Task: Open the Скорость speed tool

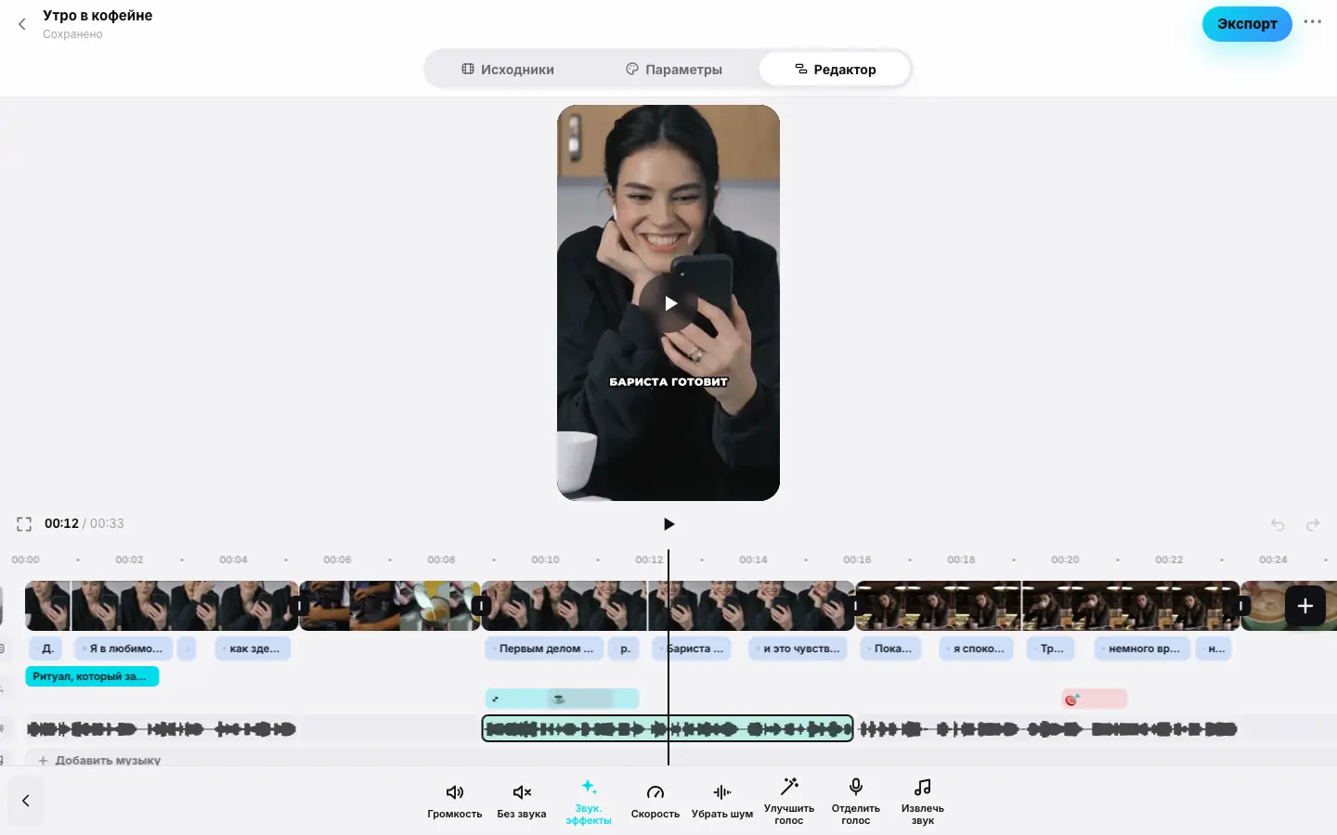Action: point(656,802)
